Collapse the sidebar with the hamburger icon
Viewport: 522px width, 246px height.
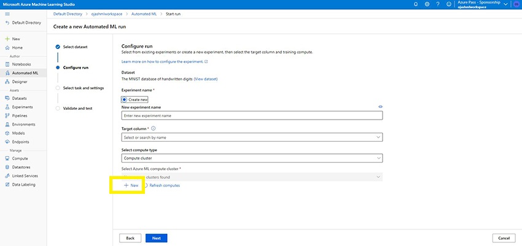(x=7, y=13)
